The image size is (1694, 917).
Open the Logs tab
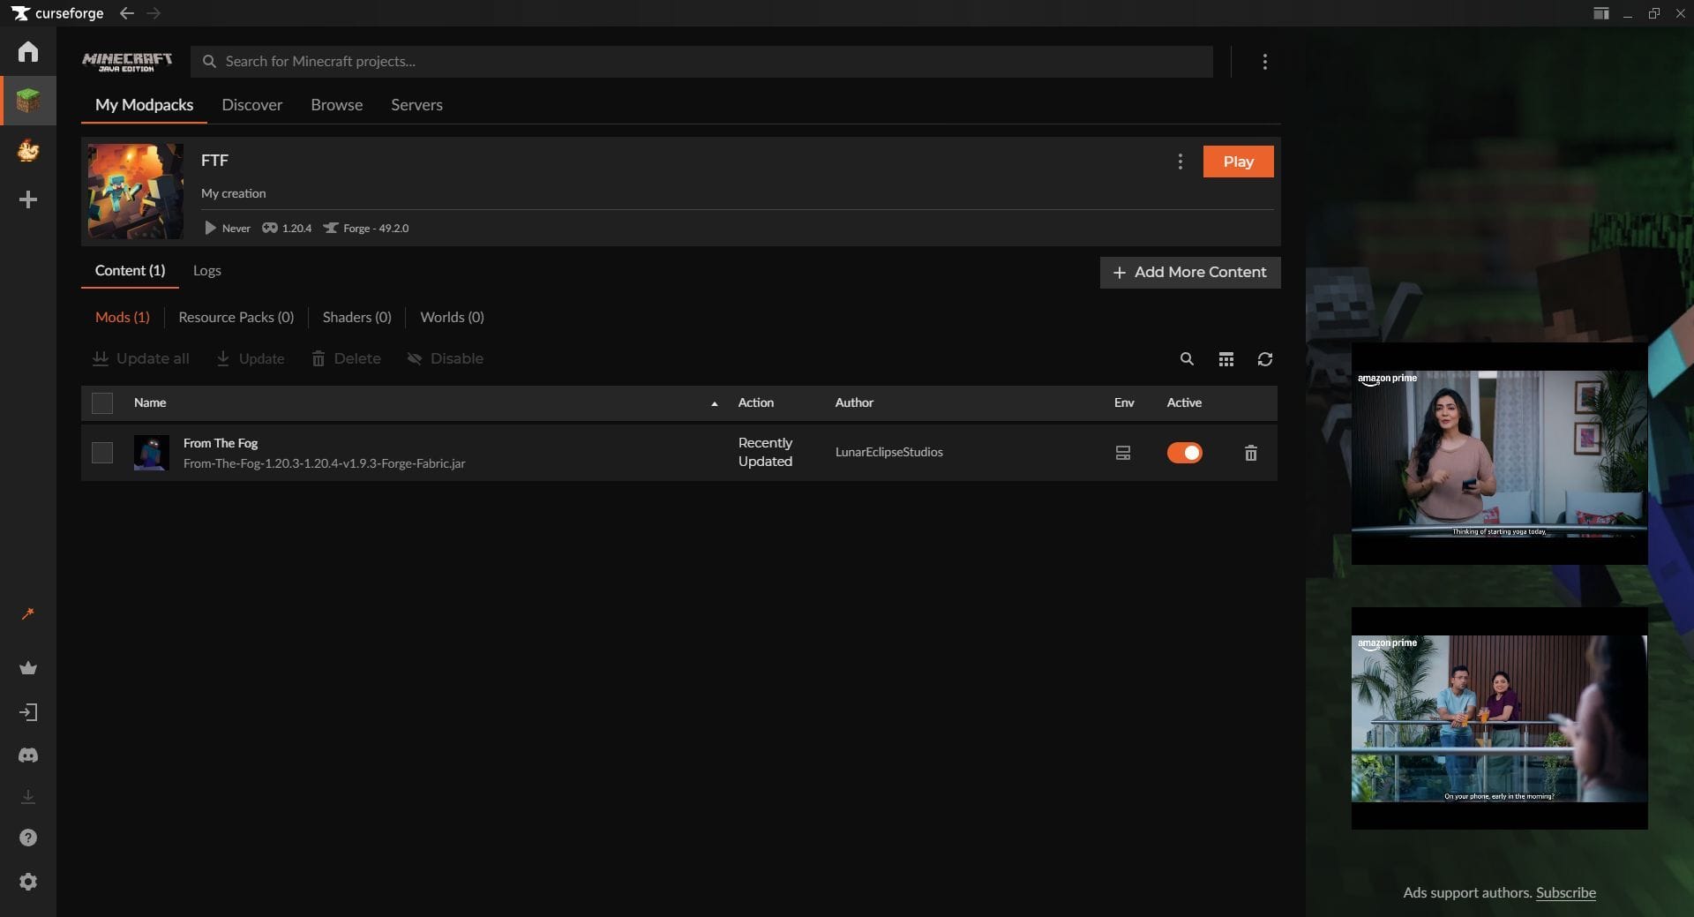(206, 271)
